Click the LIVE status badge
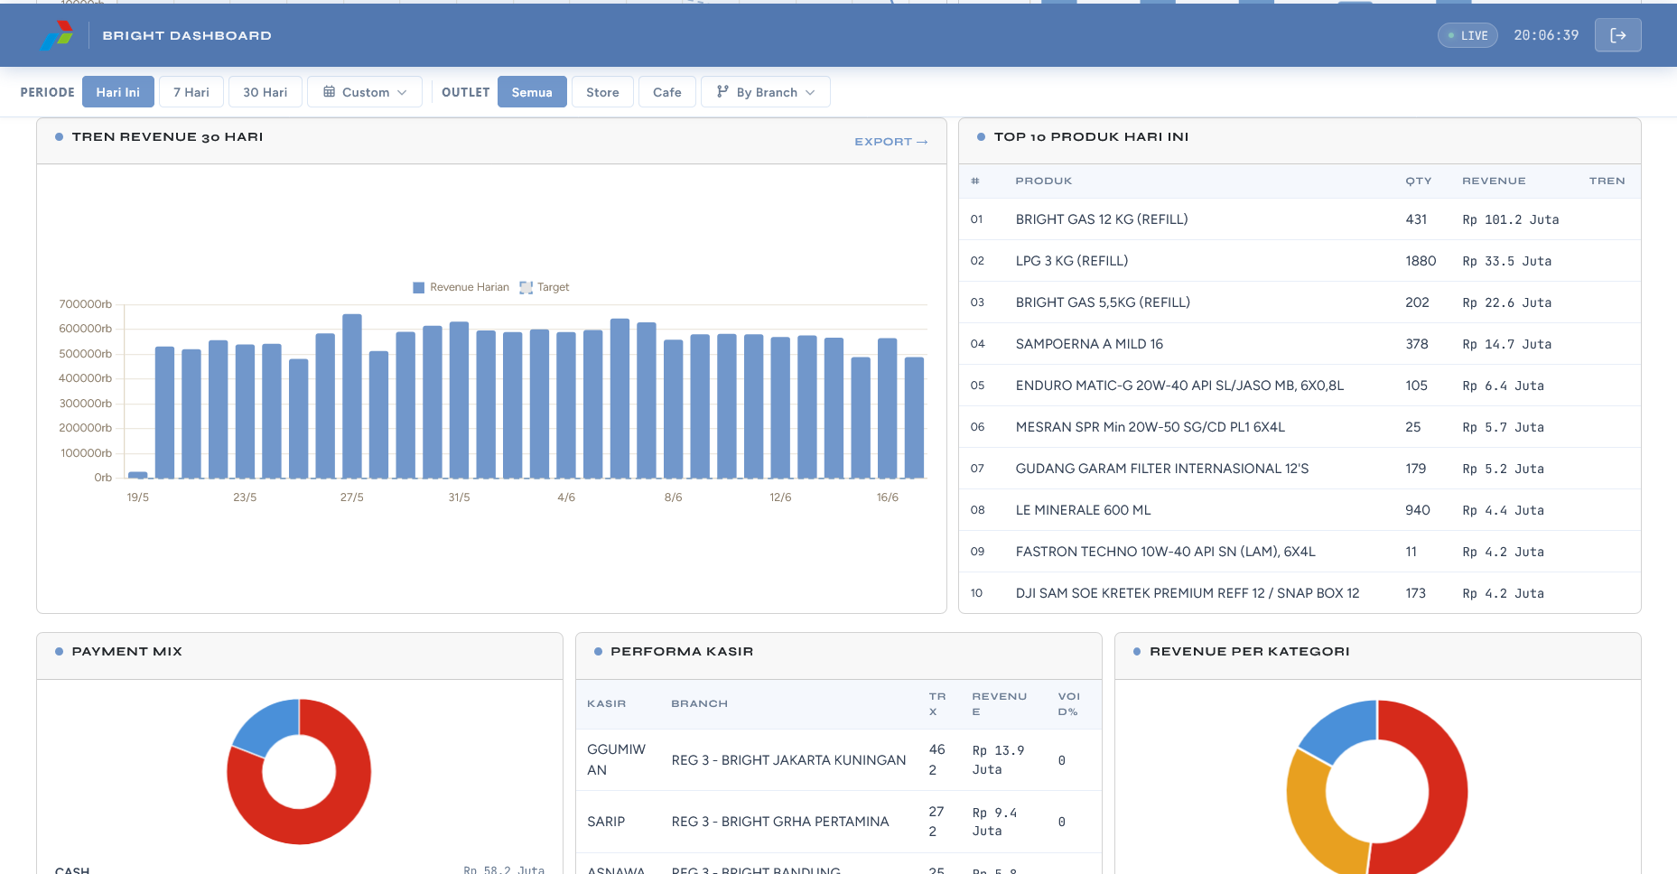The width and height of the screenshot is (1677, 874). [x=1467, y=35]
